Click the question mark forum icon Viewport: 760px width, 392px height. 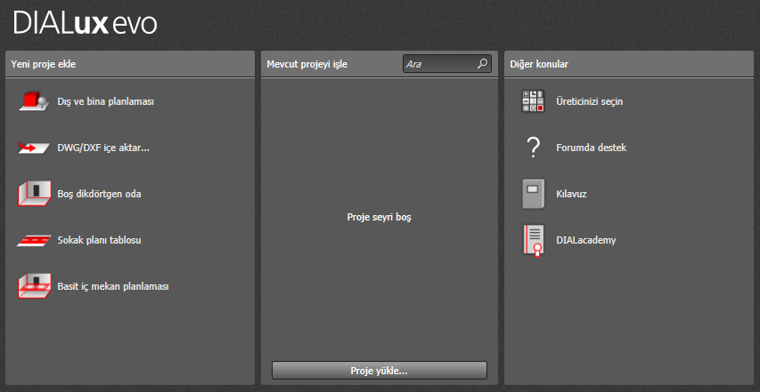tap(533, 148)
